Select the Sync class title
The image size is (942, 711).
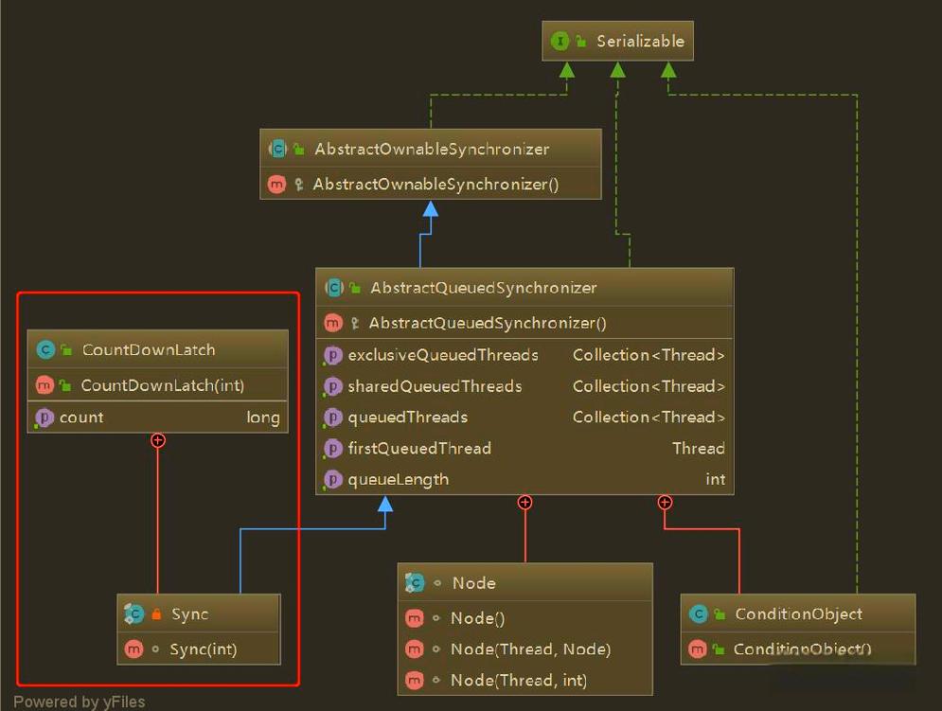point(190,614)
